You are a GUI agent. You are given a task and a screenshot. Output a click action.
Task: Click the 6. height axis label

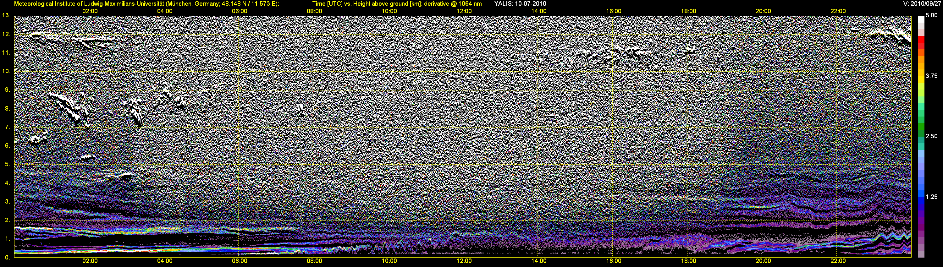point(7,145)
